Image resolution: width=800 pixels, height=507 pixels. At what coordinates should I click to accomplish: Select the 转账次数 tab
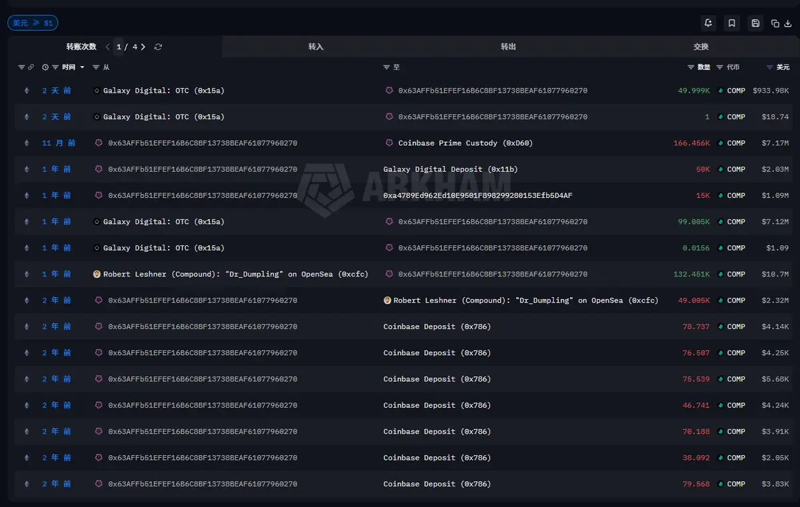coord(81,47)
